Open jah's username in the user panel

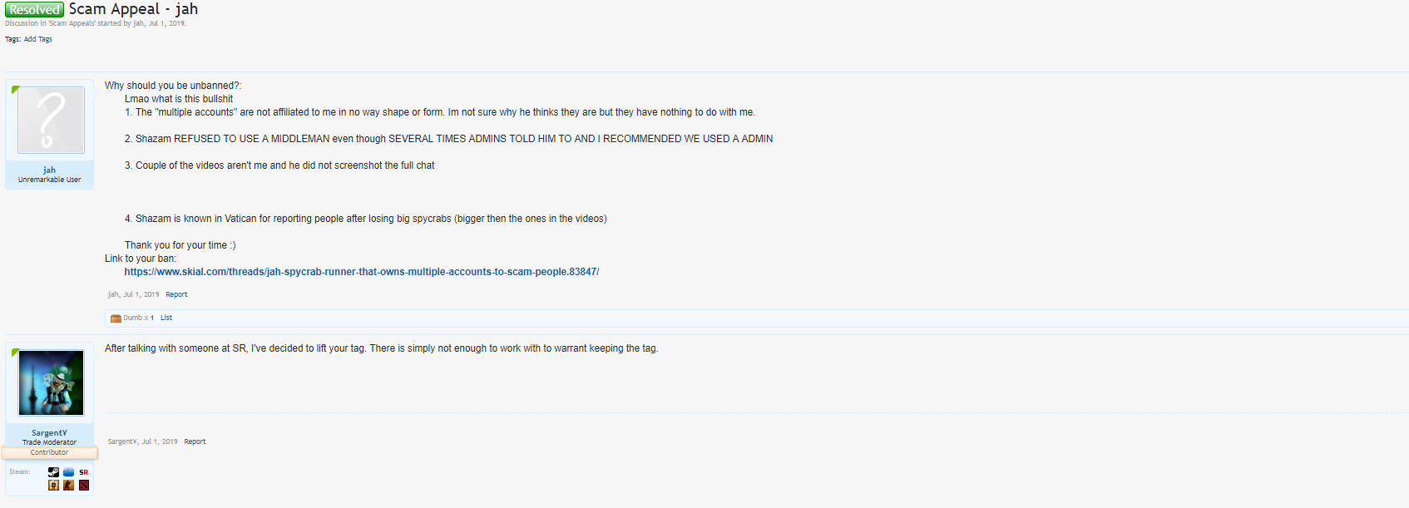click(x=49, y=170)
